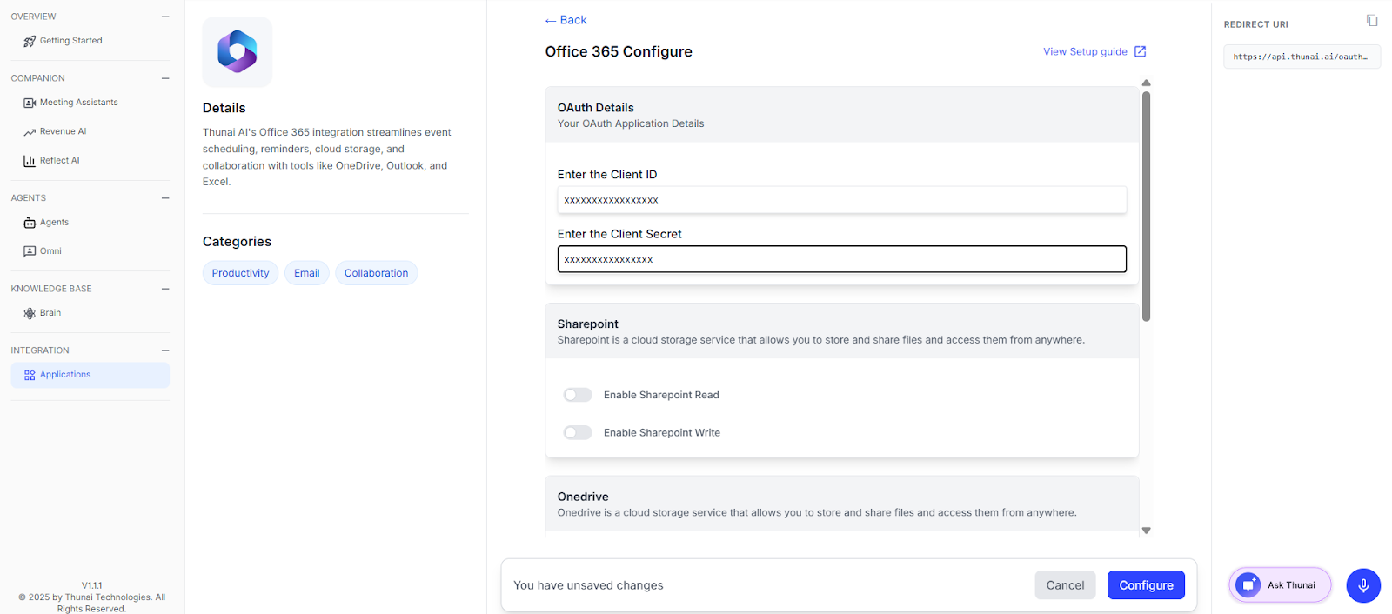Click the Agents robot icon
The height and width of the screenshot is (614, 1392).
pos(30,223)
